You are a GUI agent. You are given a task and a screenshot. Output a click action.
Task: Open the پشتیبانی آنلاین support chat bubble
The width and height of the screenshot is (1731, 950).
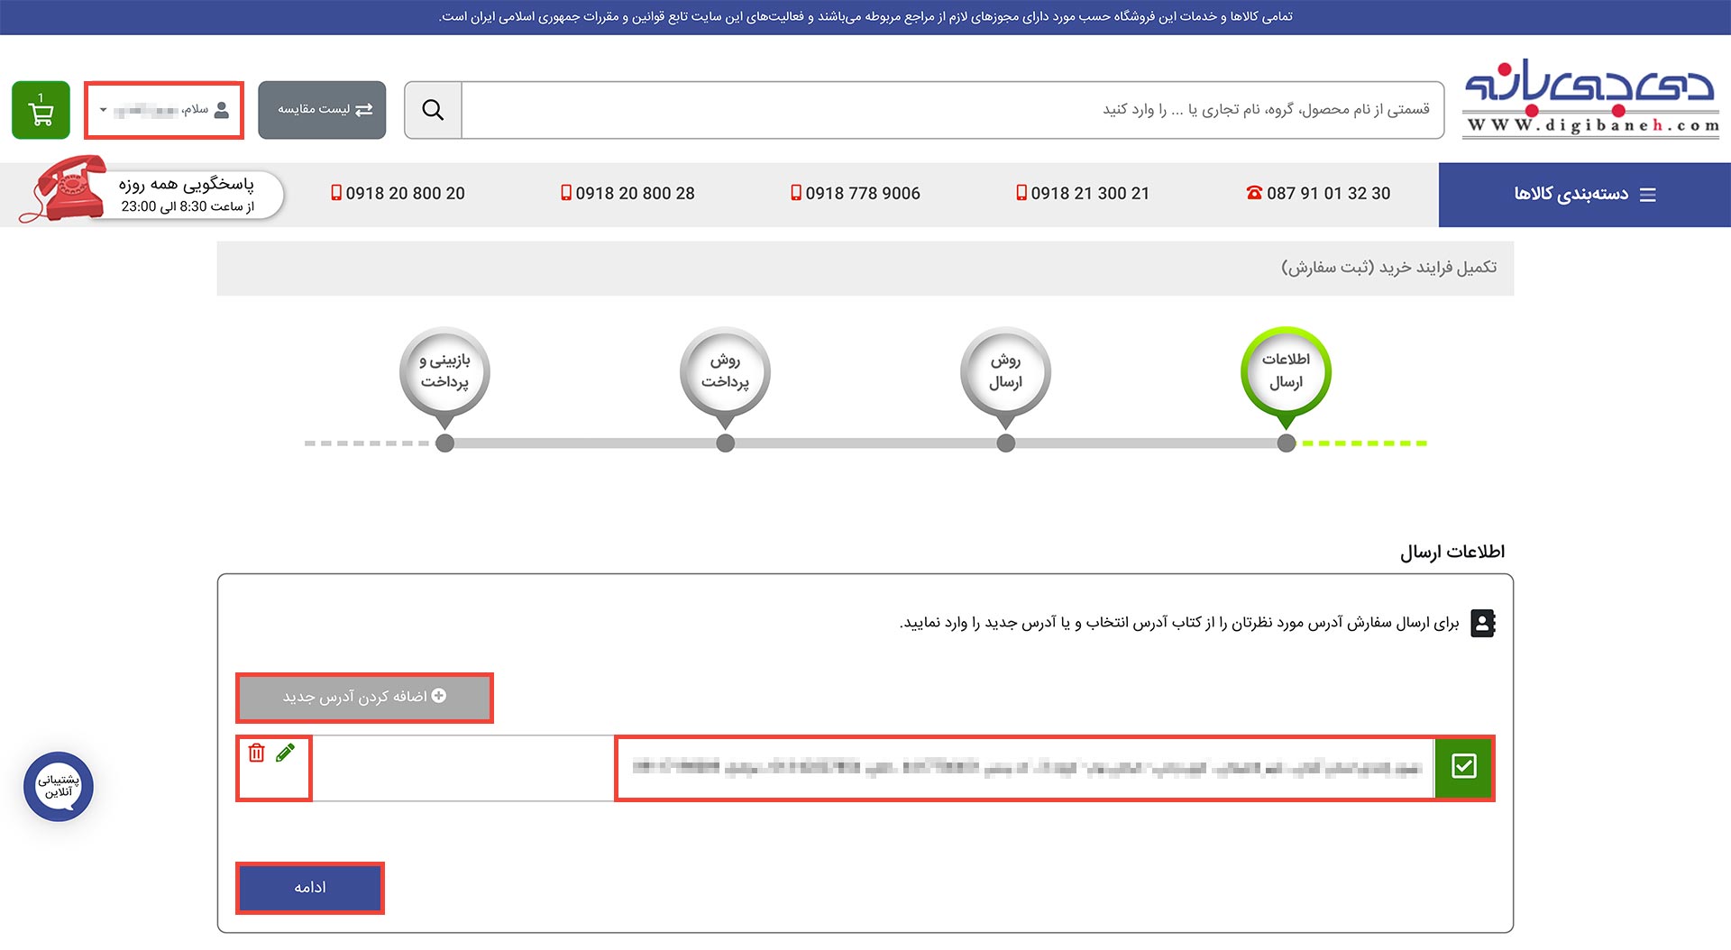tap(60, 788)
